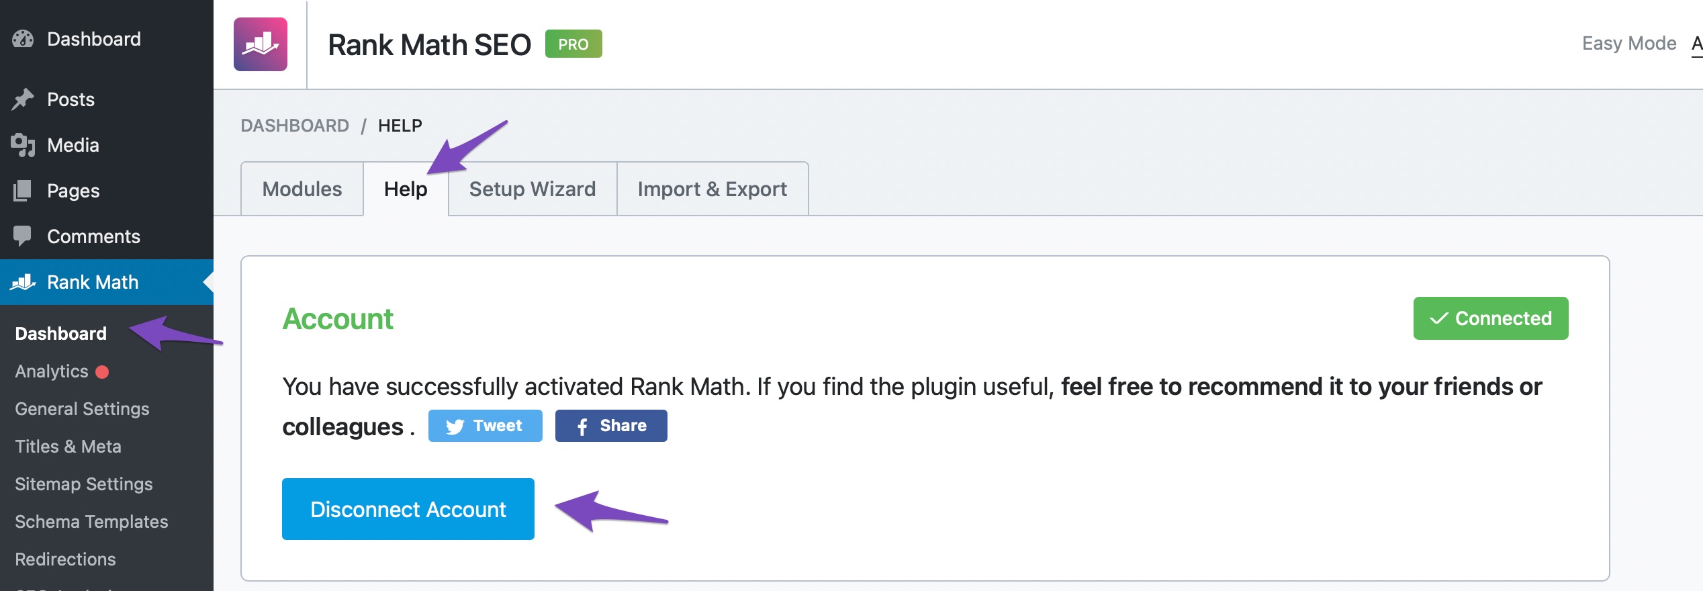The image size is (1703, 591).
Task: Switch to the Setup Wizard tab
Action: tap(533, 189)
